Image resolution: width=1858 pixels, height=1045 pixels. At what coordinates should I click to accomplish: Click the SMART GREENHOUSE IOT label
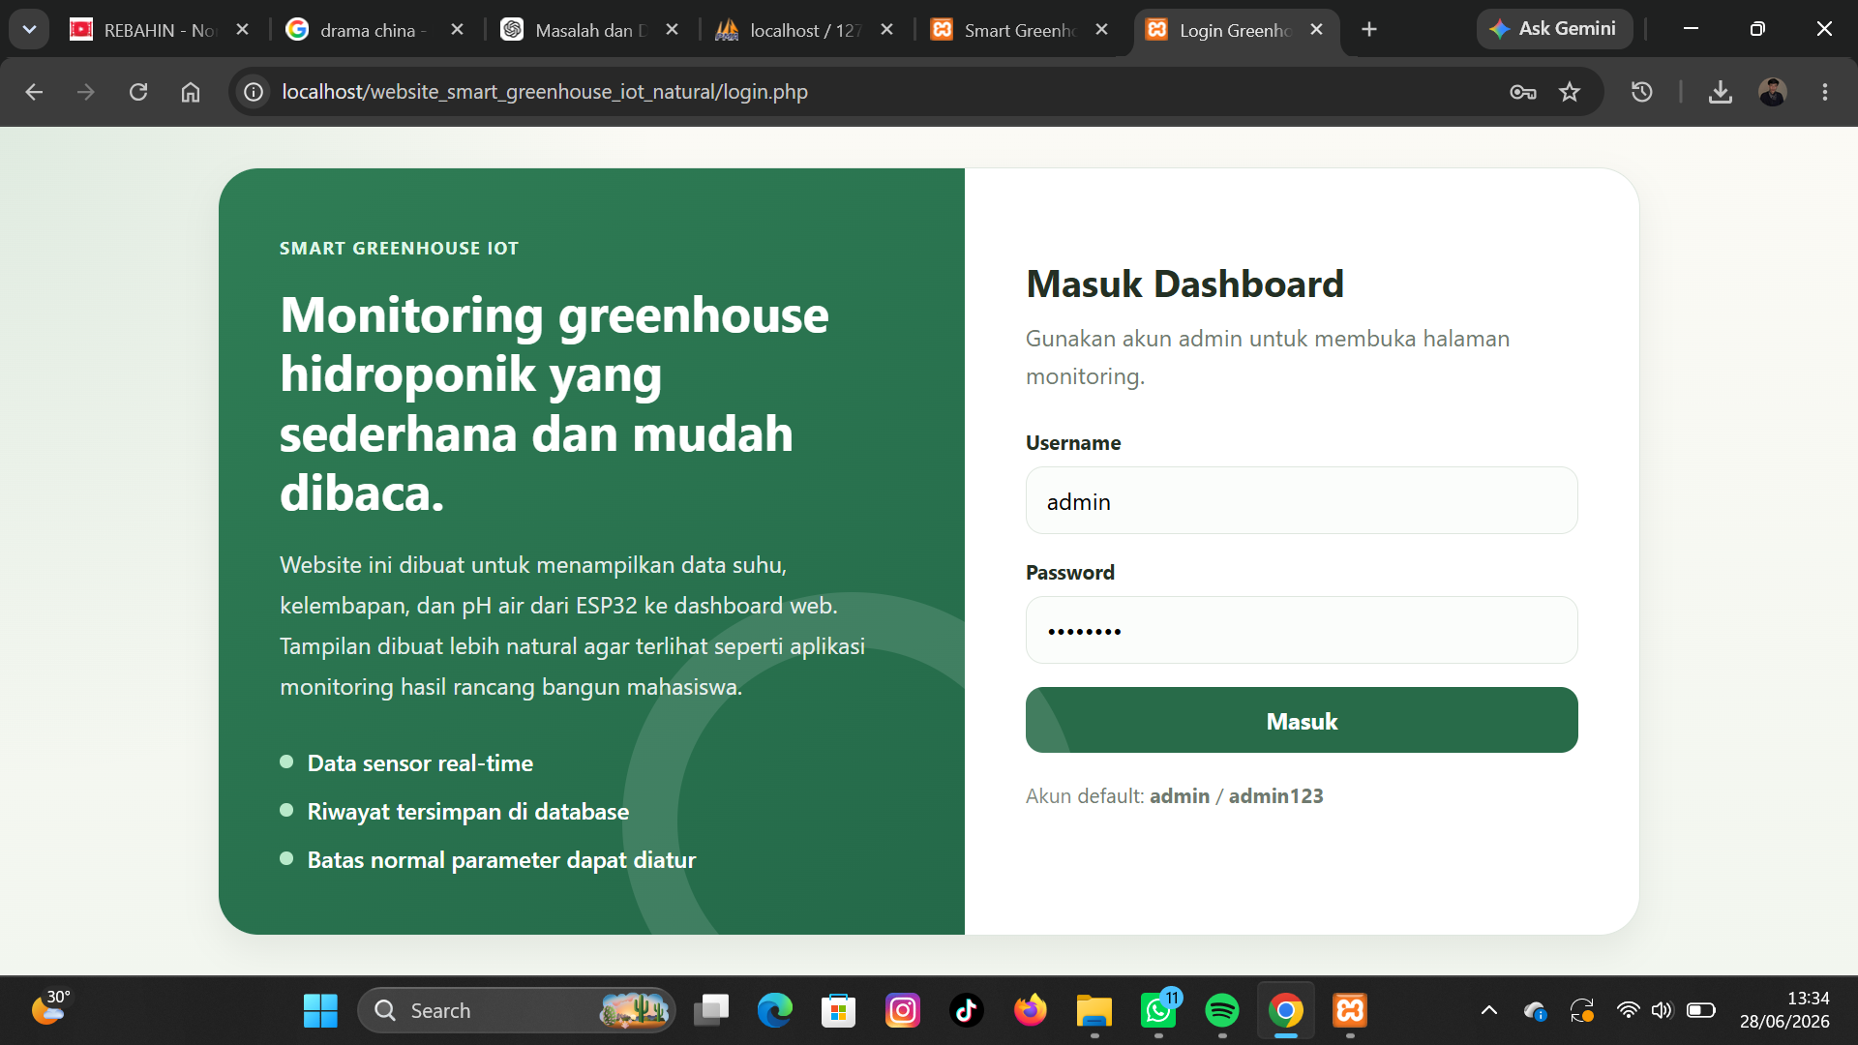click(399, 248)
